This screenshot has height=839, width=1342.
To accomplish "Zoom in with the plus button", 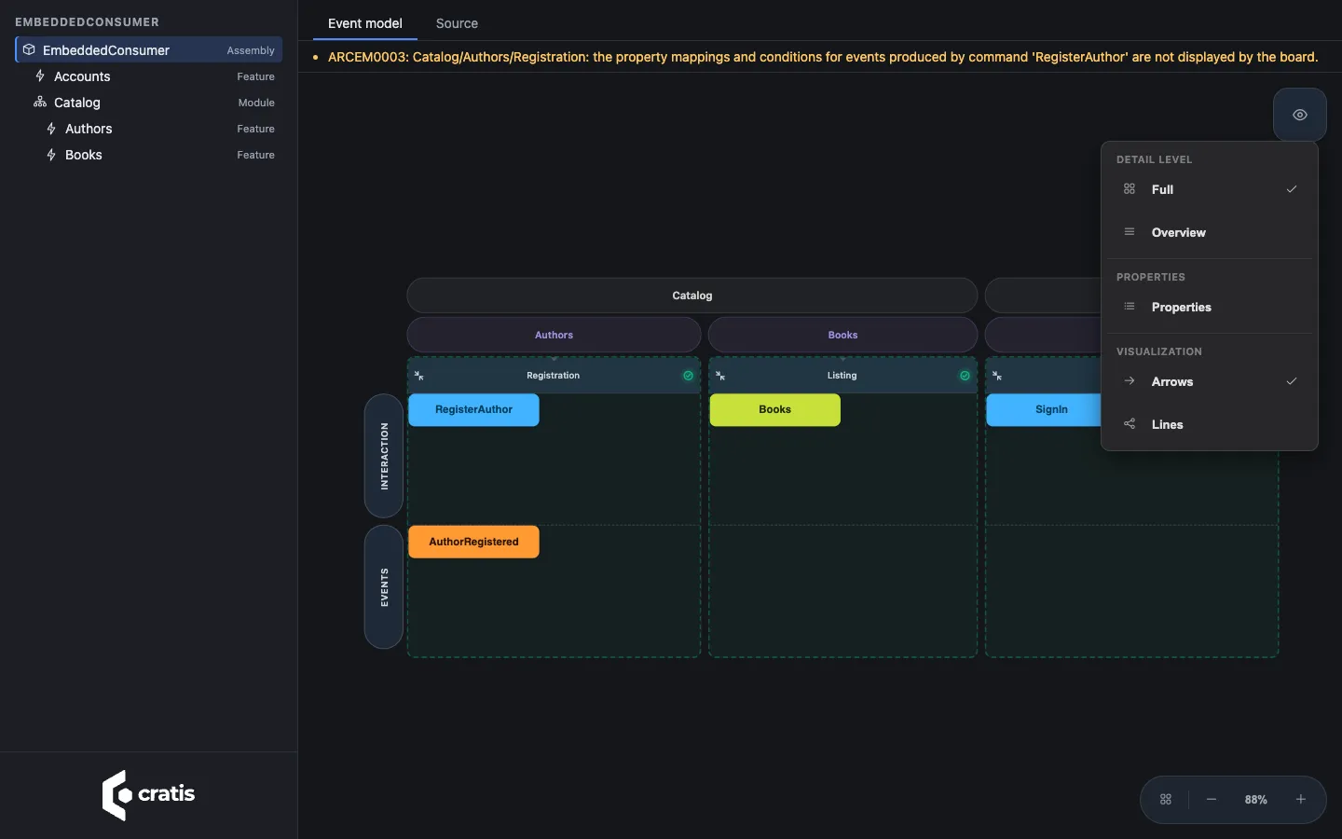I will (x=1301, y=800).
